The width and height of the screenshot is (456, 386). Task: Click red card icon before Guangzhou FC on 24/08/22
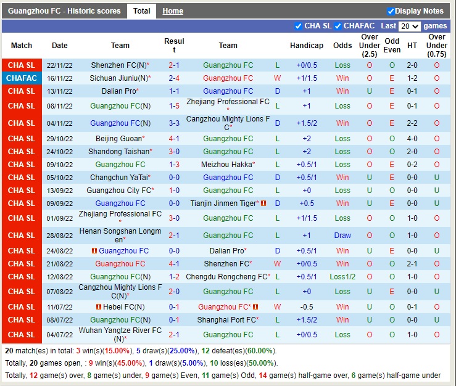pos(95,251)
